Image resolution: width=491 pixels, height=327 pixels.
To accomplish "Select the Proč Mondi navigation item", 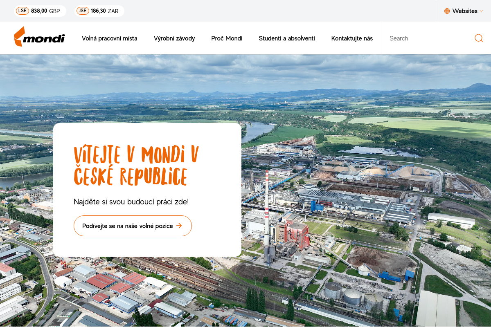I will (x=227, y=38).
